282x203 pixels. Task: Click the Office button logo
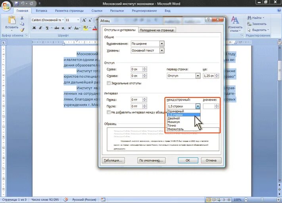(x=6, y=6)
